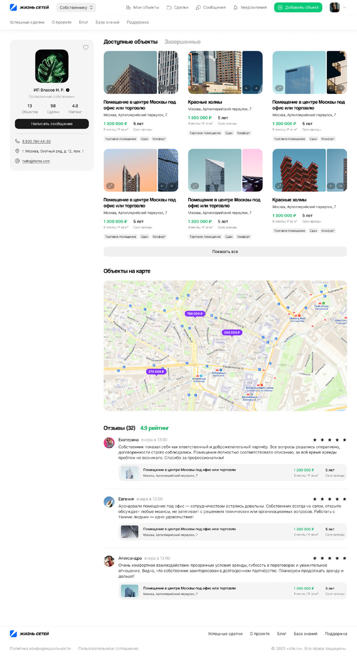Click the 370 000 ₽ map marker

pos(156,372)
